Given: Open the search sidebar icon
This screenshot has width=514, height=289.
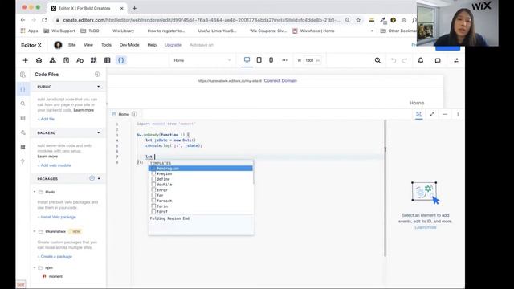Looking at the screenshot, I should point(22,104).
